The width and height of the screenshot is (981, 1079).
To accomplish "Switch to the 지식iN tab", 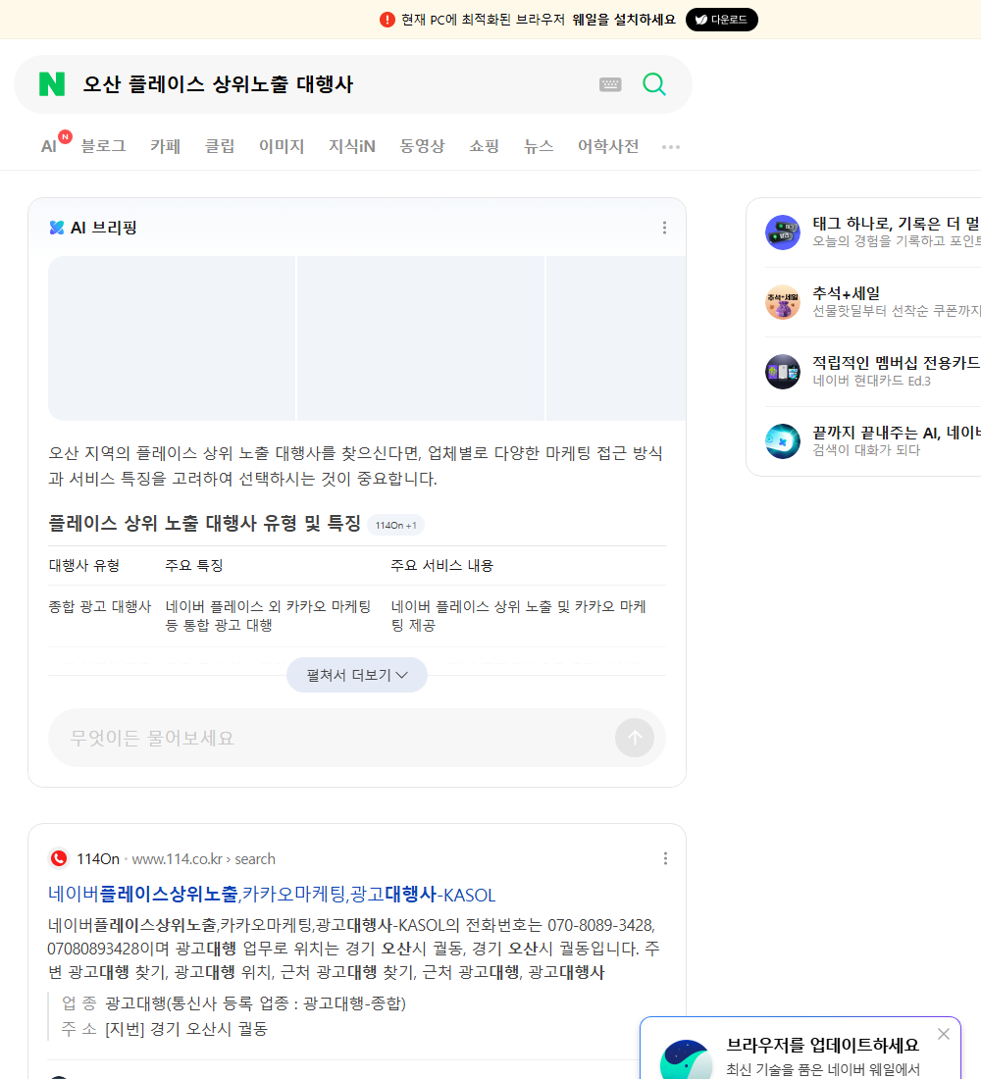I will click(x=352, y=146).
